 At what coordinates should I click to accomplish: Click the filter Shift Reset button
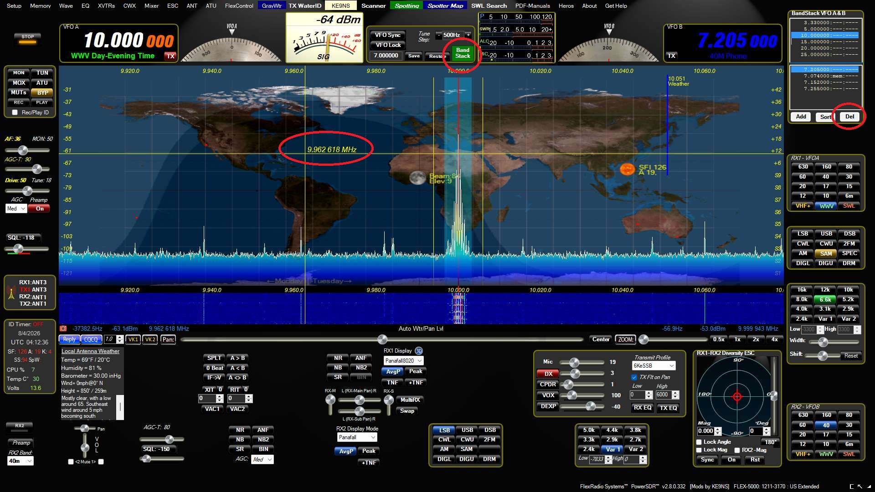click(851, 356)
